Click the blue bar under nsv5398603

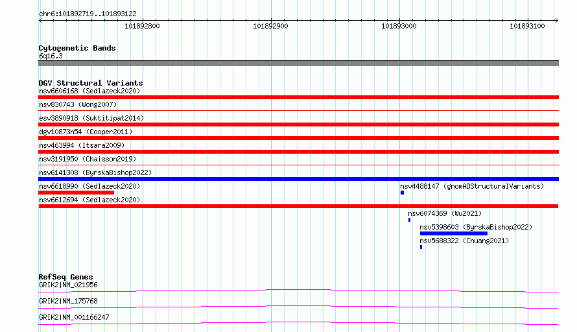point(454,233)
